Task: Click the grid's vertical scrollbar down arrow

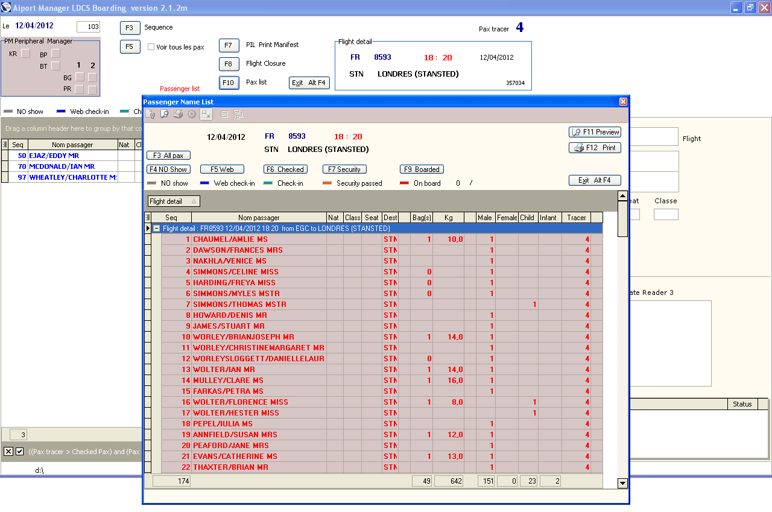Action: tap(622, 483)
